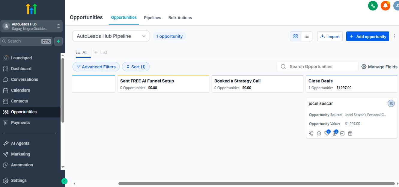Viewport: 399px width, 187px height.
Task: Click the green phone icon in the header
Action: [x=373, y=6]
